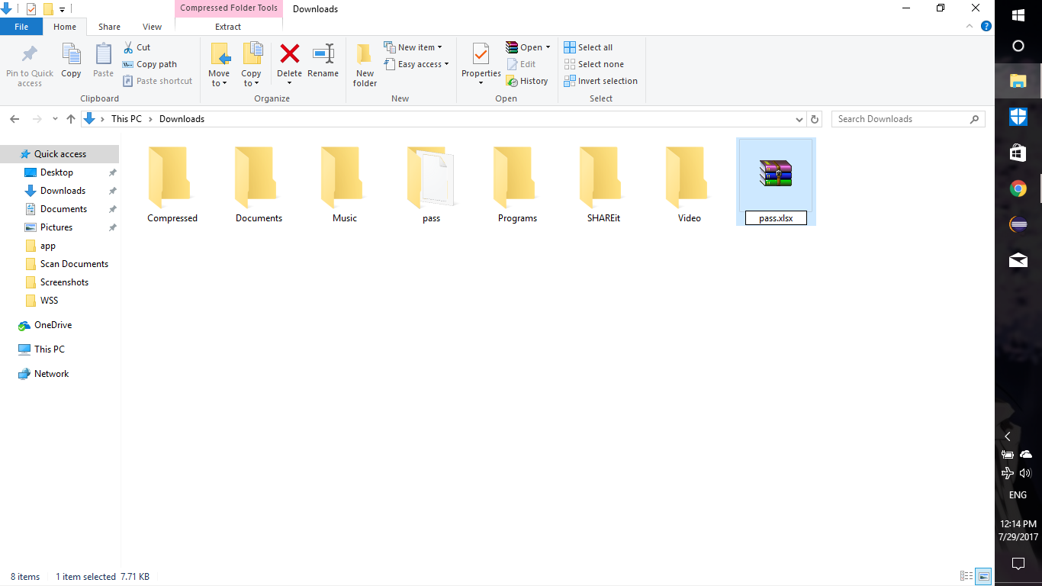
Task: Expand the Move to dropdown
Action: pos(219,83)
